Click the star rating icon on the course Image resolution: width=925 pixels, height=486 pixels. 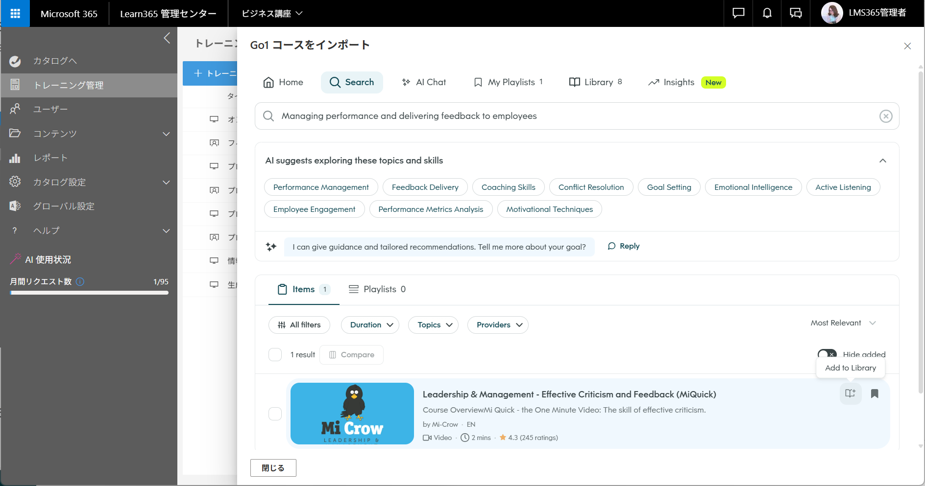[x=503, y=438]
